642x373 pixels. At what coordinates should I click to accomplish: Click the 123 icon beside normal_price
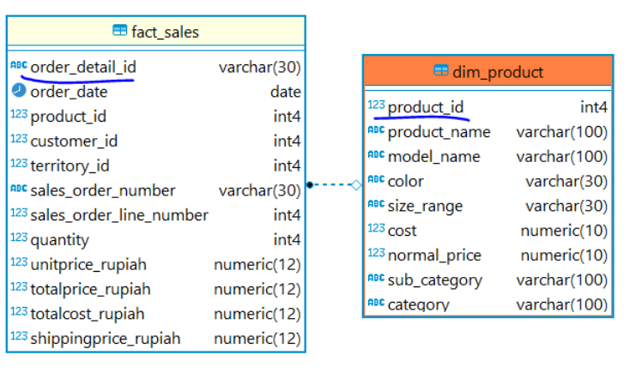pyautogui.click(x=376, y=253)
